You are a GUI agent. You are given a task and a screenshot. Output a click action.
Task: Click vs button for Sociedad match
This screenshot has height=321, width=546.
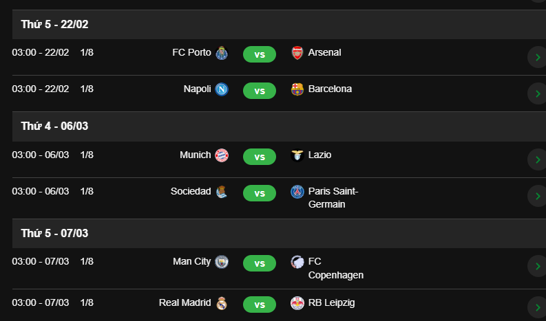260,193
